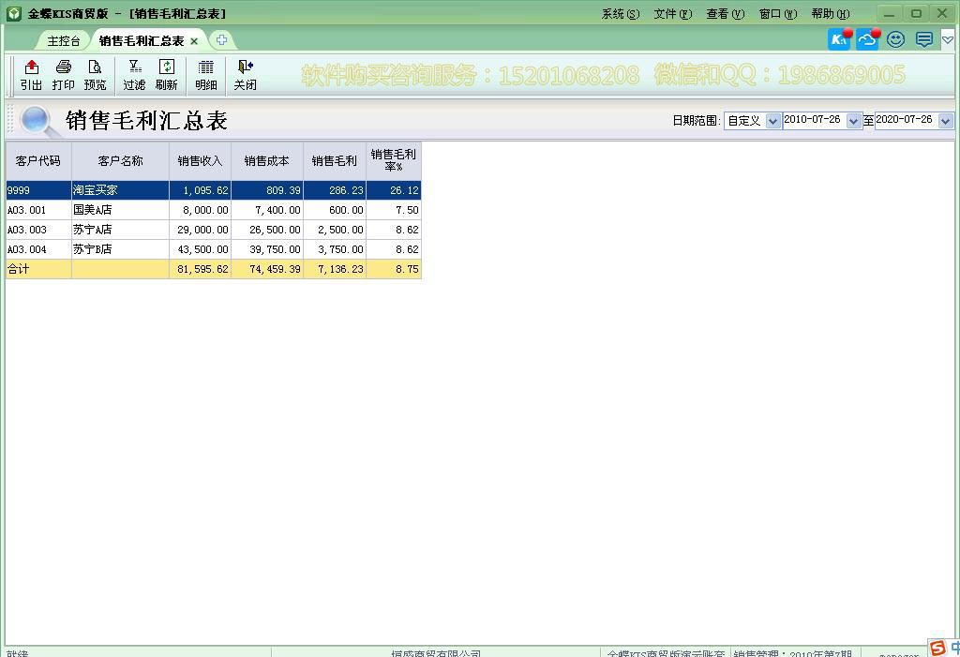Open the smiley feedback icon

894,38
